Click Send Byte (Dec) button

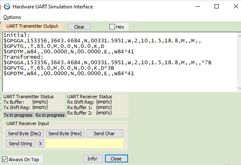(25, 134)
